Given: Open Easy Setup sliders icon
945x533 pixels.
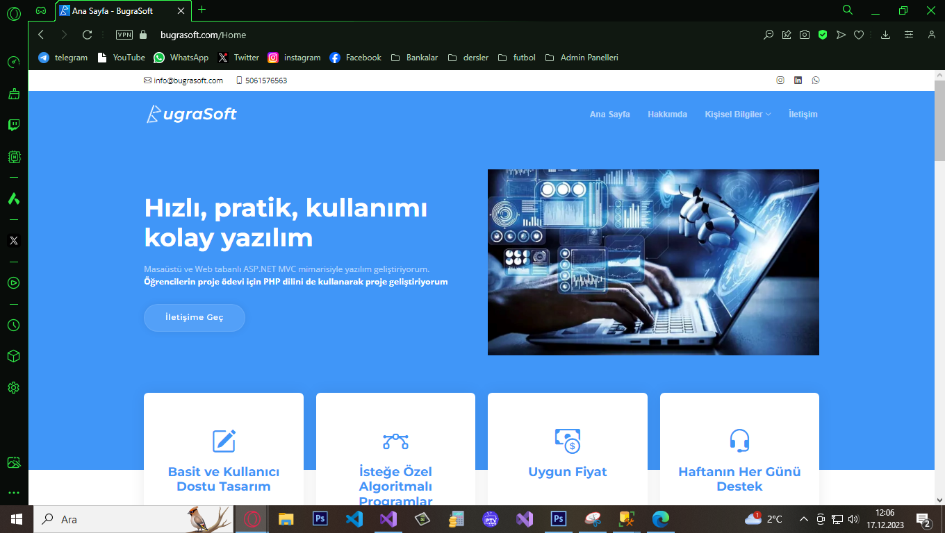Looking at the screenshot, I should click(x=908, y=35).
